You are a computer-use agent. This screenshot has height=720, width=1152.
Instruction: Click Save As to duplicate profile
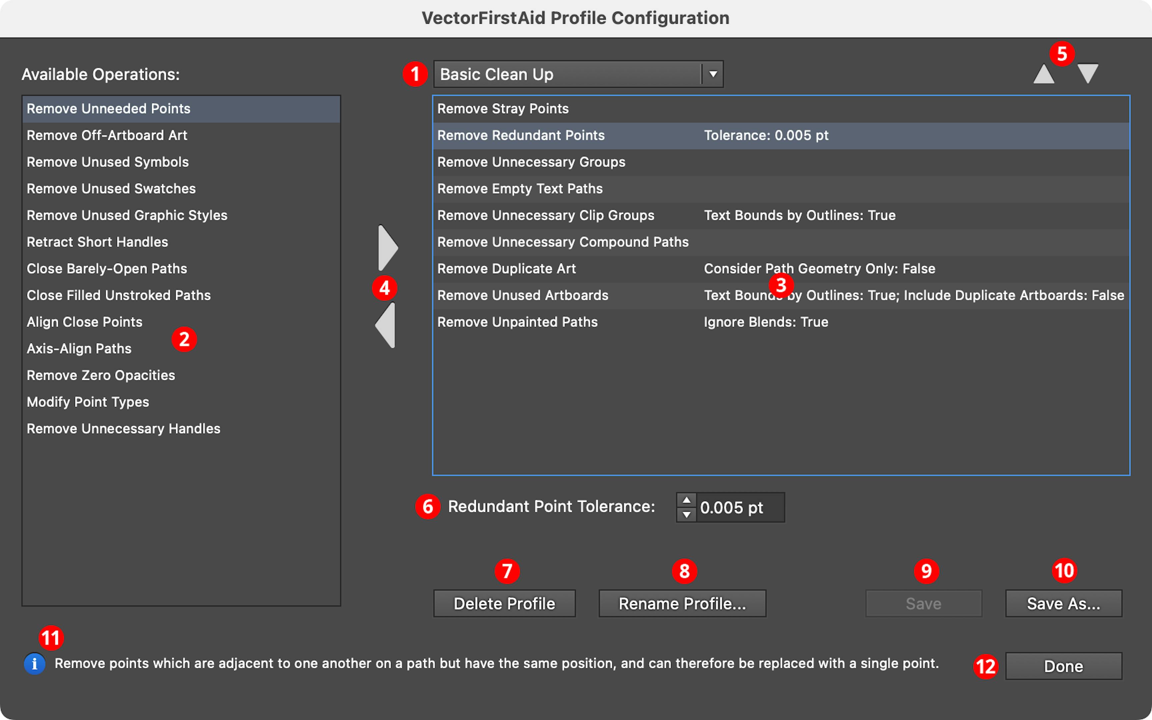tap(1063, 603)
